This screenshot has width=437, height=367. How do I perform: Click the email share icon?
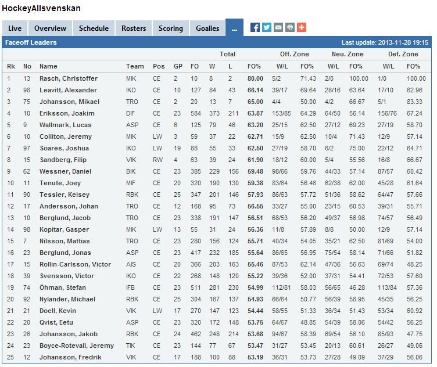tap(278, 27)
